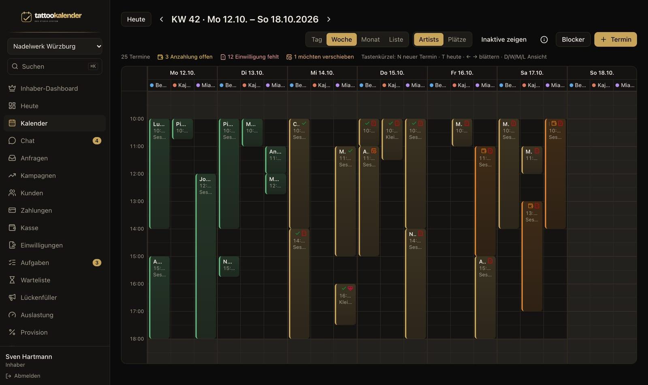Image resolution: width=648 pixels, height=385 pixels.
Task: Click the Blocker button
Action: pyautogui.click(x=573, y=39)
